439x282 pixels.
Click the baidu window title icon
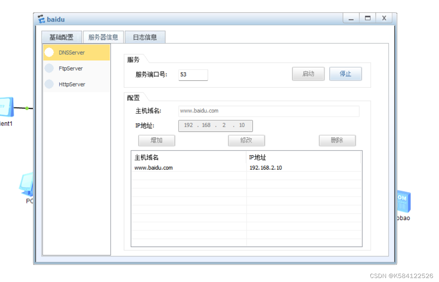tap(41, 19)
